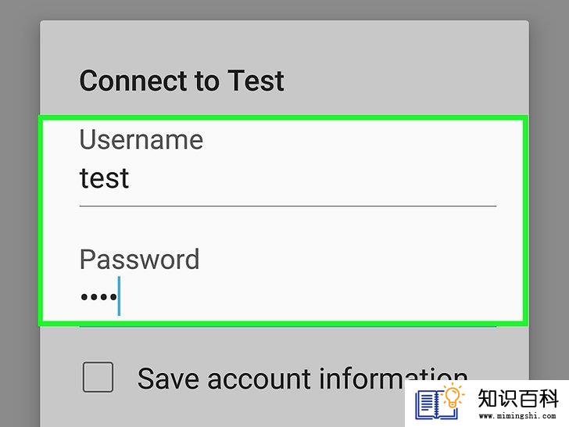
Task: Click the word Test in the dialog title
Action: click(x=256, y=81)
